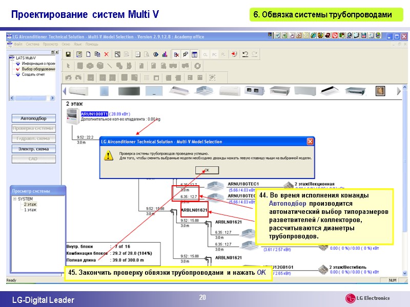This screenshot has width=410, height=307.
Task: Click the dotted grid icon in third toolbar row
Action: 147,78
